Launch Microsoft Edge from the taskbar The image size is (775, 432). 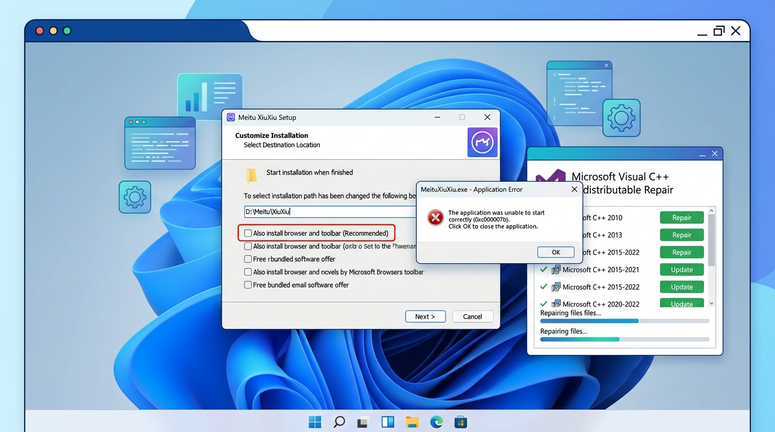coord(437,422)
